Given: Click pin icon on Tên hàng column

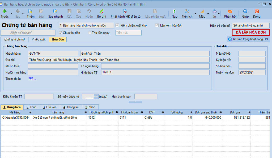Looking at the screenshot, I should pos(85,112).
